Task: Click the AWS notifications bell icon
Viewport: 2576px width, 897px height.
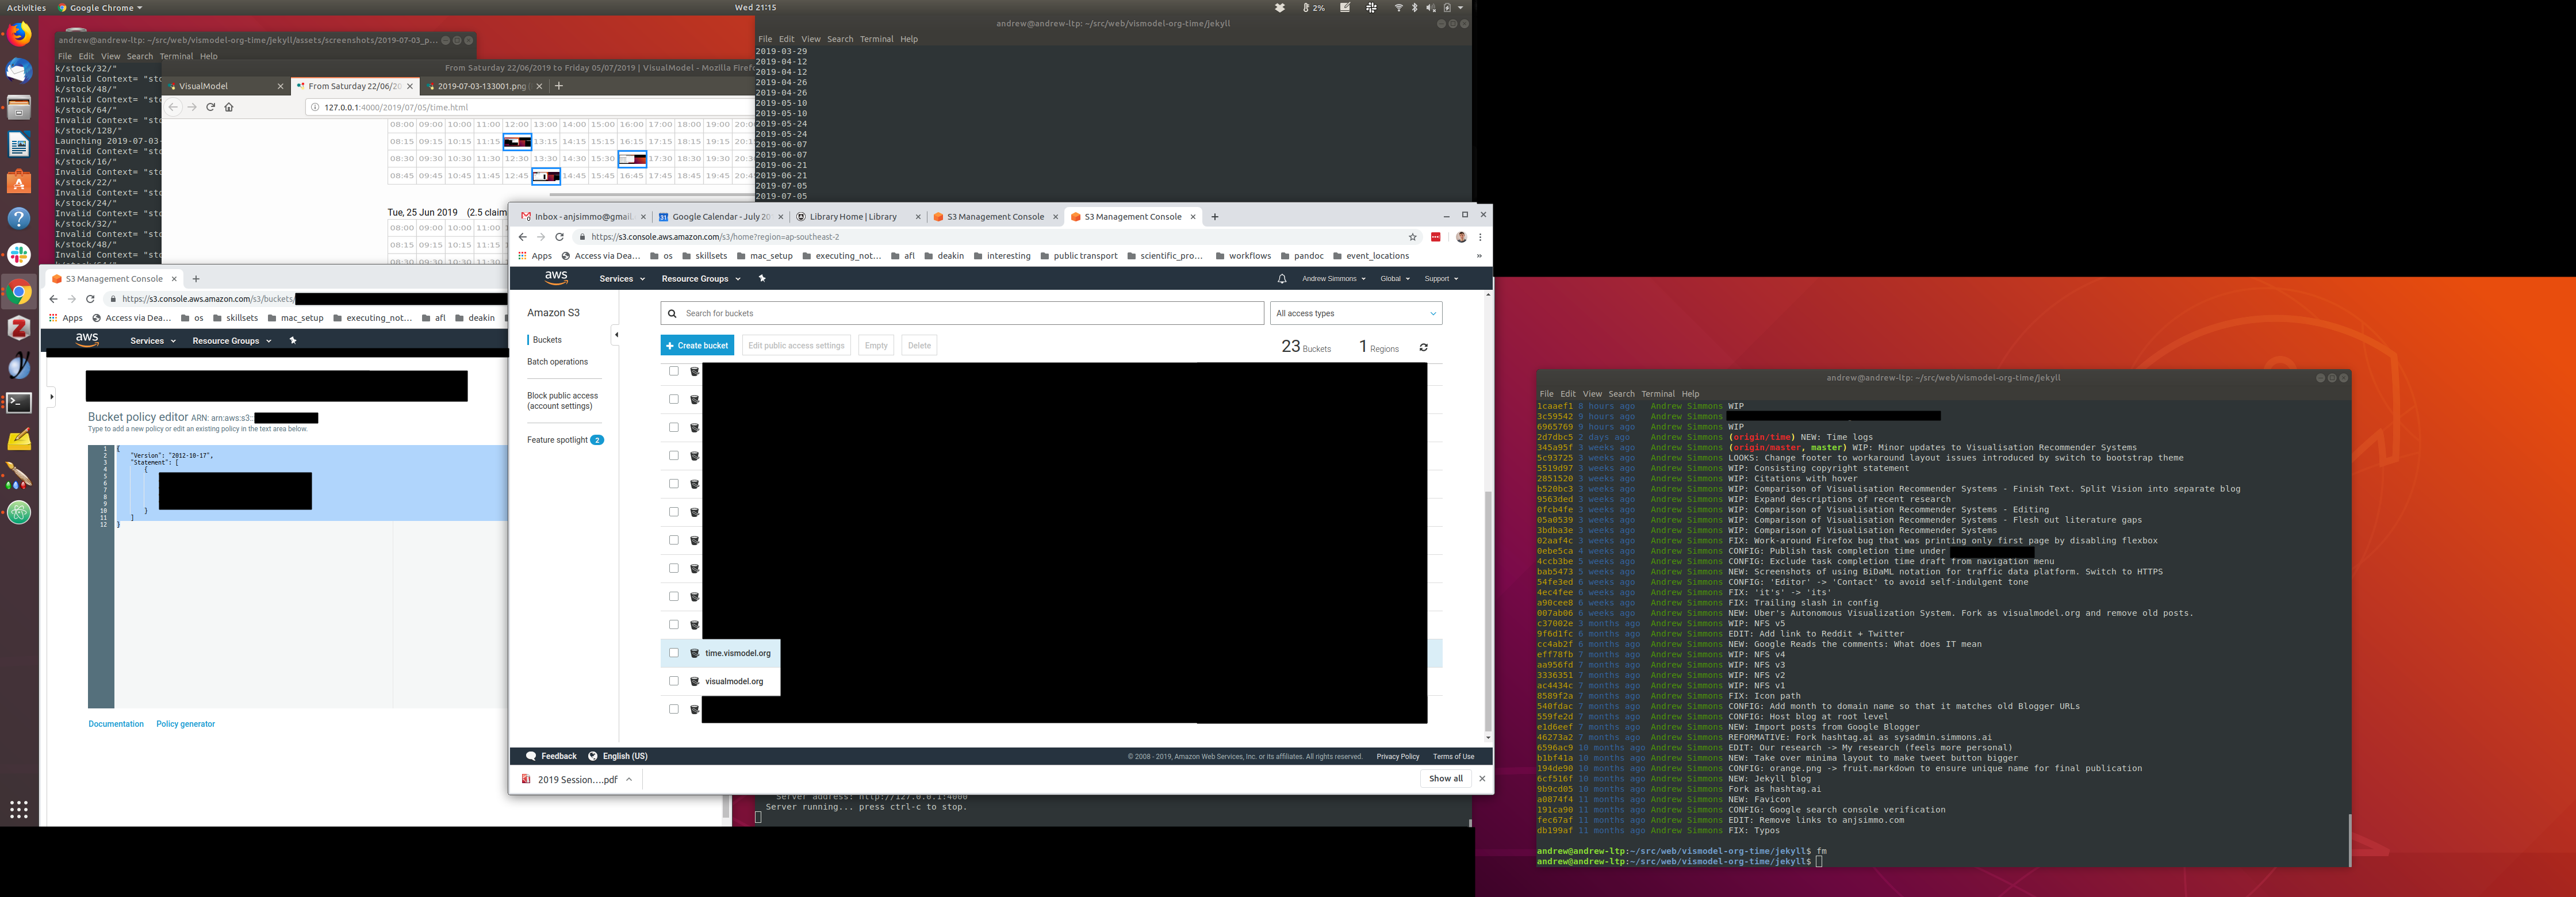Action: 1281,279
